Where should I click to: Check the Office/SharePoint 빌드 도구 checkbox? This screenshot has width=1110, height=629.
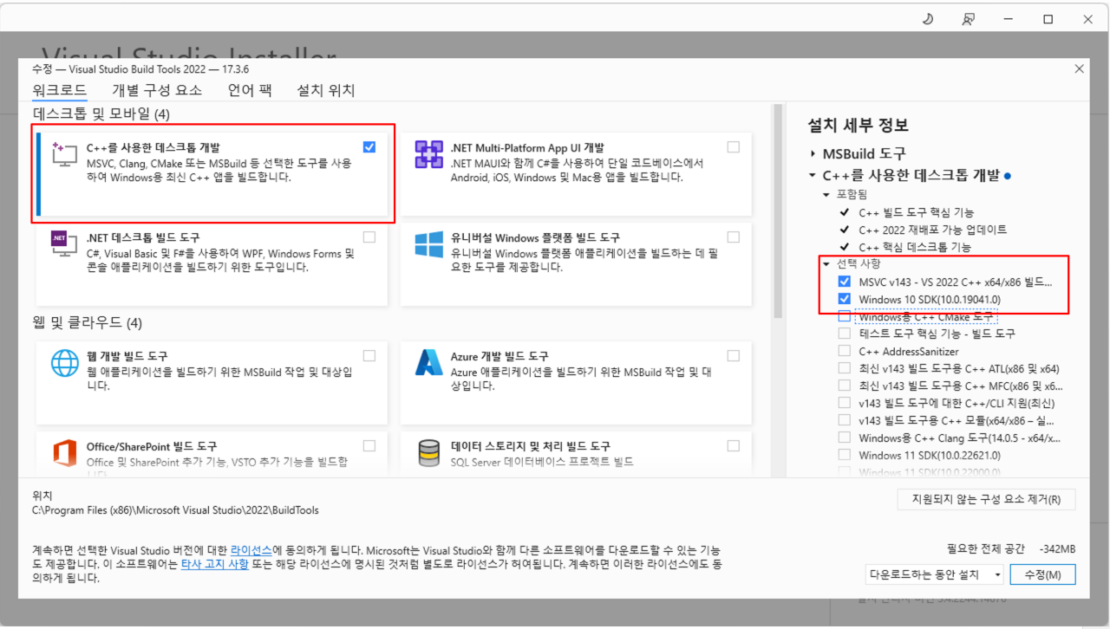tap(369, 445)
